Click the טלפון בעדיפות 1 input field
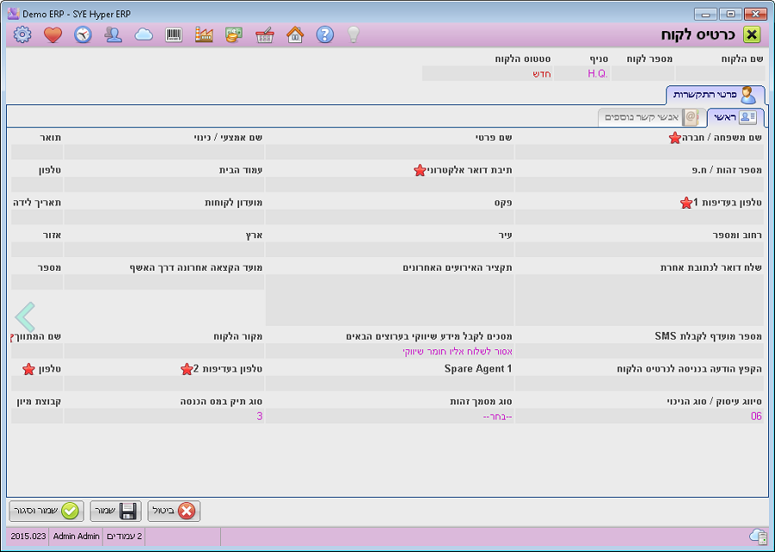 tap(640, 216)
